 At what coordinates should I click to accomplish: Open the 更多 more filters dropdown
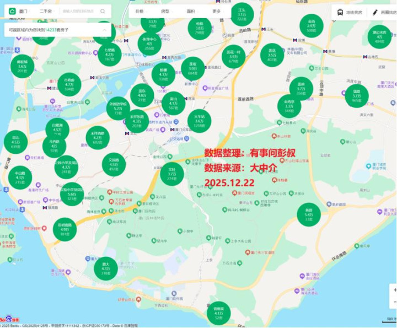click(218, 12)
